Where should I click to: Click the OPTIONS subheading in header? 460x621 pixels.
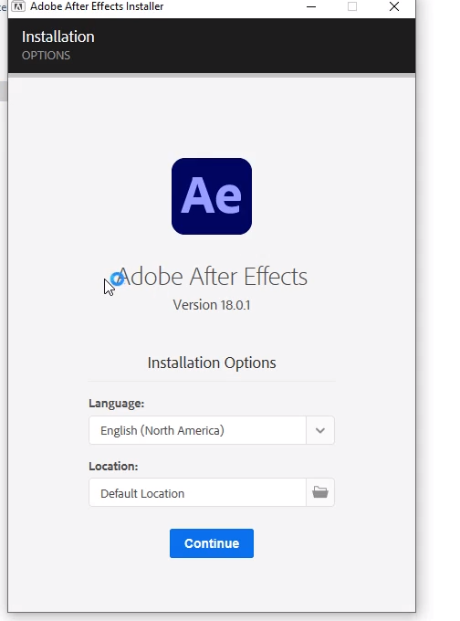click(46, 56)
